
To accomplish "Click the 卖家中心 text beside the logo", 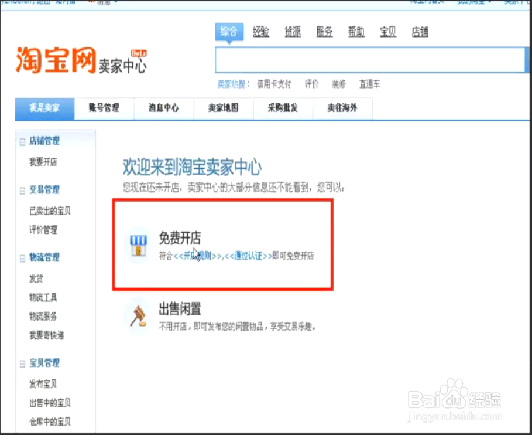I will point(122,66).
